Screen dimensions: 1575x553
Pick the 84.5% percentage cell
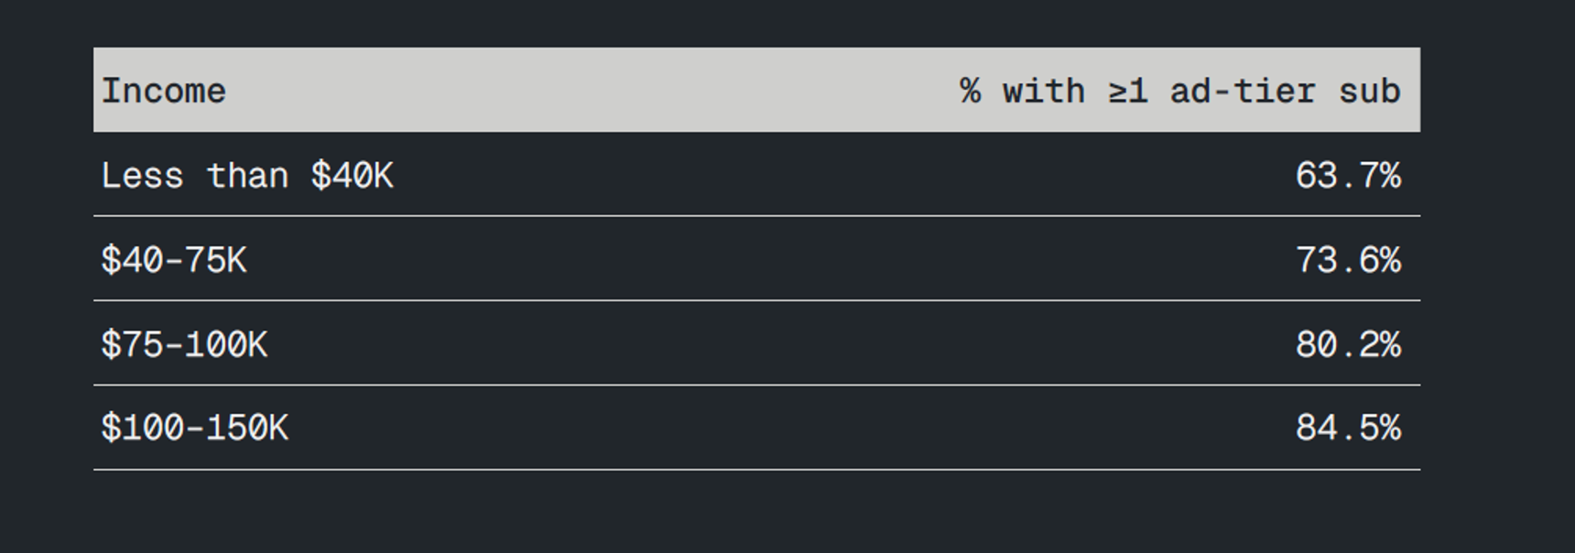pos(1348,428)
